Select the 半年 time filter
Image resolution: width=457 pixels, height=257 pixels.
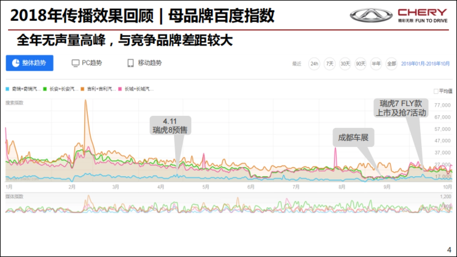coord(376,64)
